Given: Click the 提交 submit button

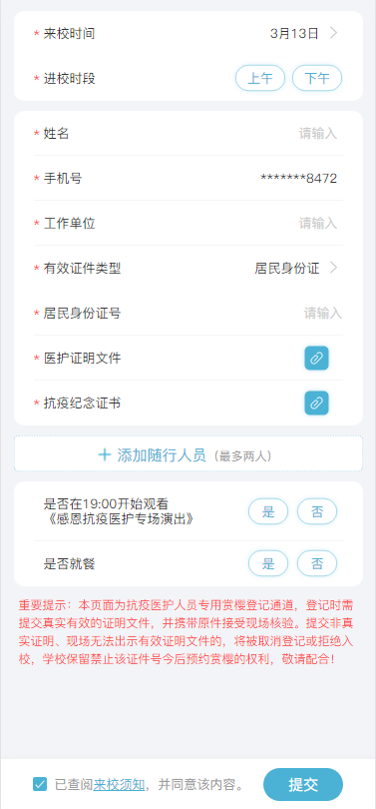Looking at the screenshot, I should pyautogui.click(x=303, y=785).
